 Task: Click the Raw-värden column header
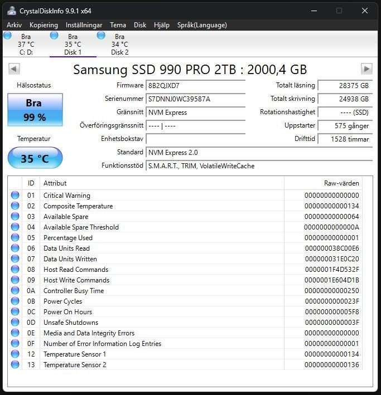coord(323,183)
